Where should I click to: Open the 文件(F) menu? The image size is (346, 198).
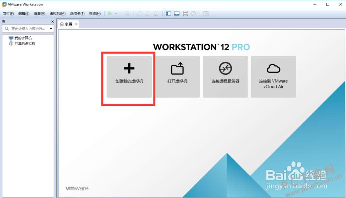[8, 13]
